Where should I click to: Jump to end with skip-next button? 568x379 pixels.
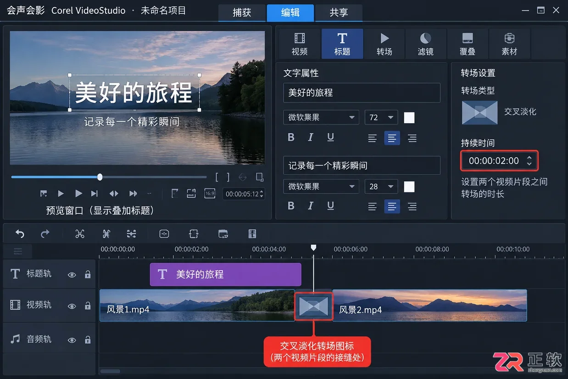coord(95,193)
